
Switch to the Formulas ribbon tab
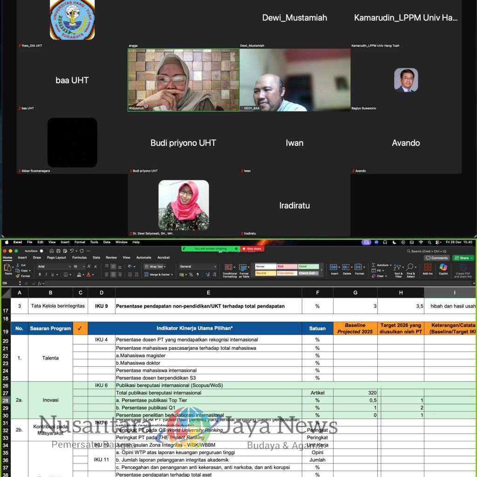pyautogui.click(x=79, y=258)
